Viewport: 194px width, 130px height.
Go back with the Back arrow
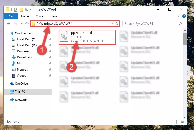click(8, 24)
